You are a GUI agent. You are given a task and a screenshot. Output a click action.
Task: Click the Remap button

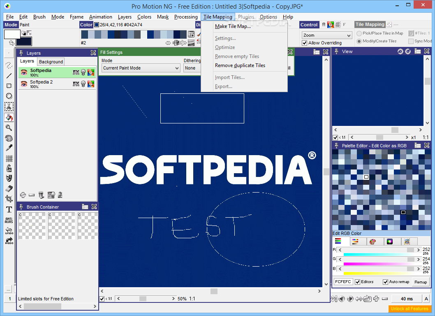tap(421, 282)
